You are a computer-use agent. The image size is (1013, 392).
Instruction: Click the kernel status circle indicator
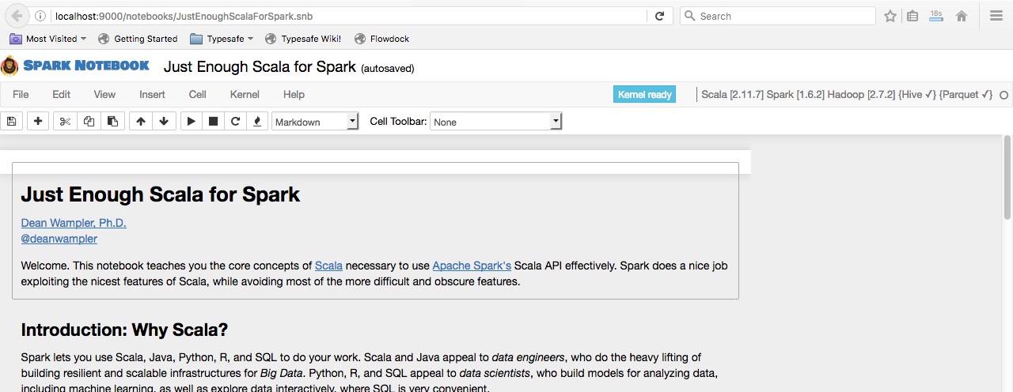[1004, 95]
